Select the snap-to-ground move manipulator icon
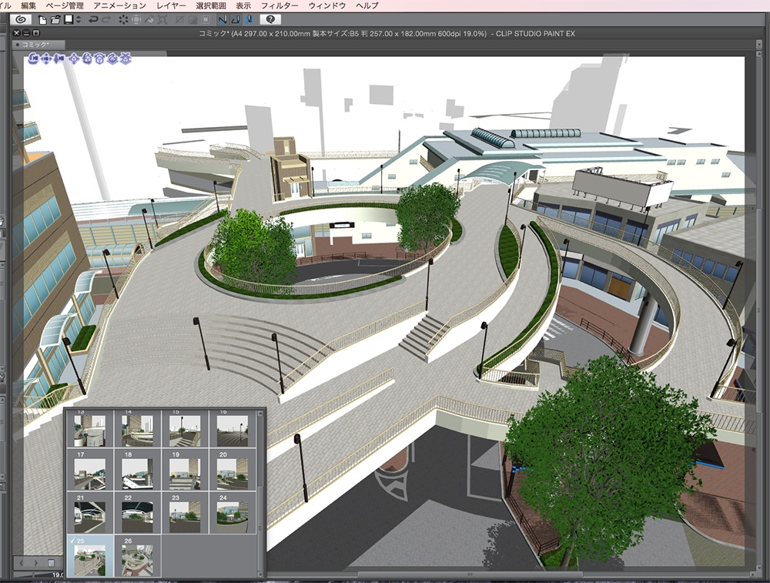 (x=126, y=59)
